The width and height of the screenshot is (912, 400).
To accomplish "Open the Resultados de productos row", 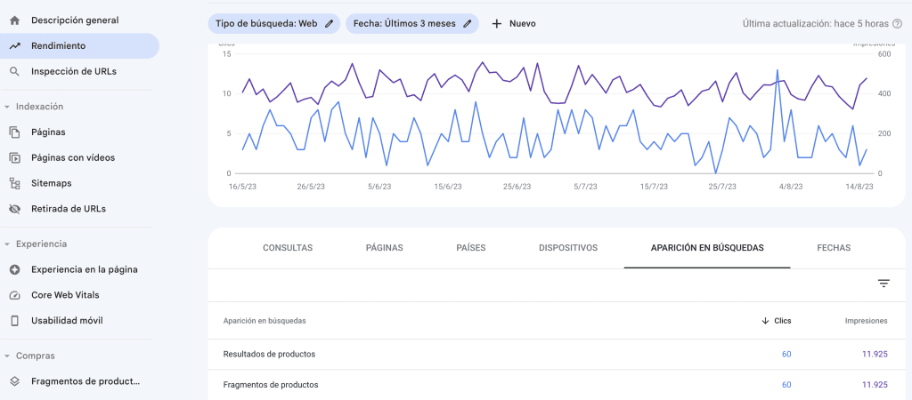I will click(x=269, y=354).
